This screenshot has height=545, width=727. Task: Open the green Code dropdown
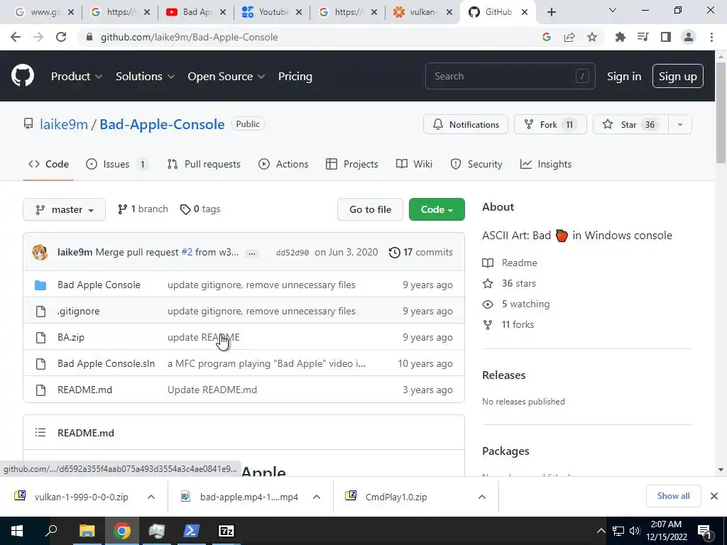click(x=437, y=209)
